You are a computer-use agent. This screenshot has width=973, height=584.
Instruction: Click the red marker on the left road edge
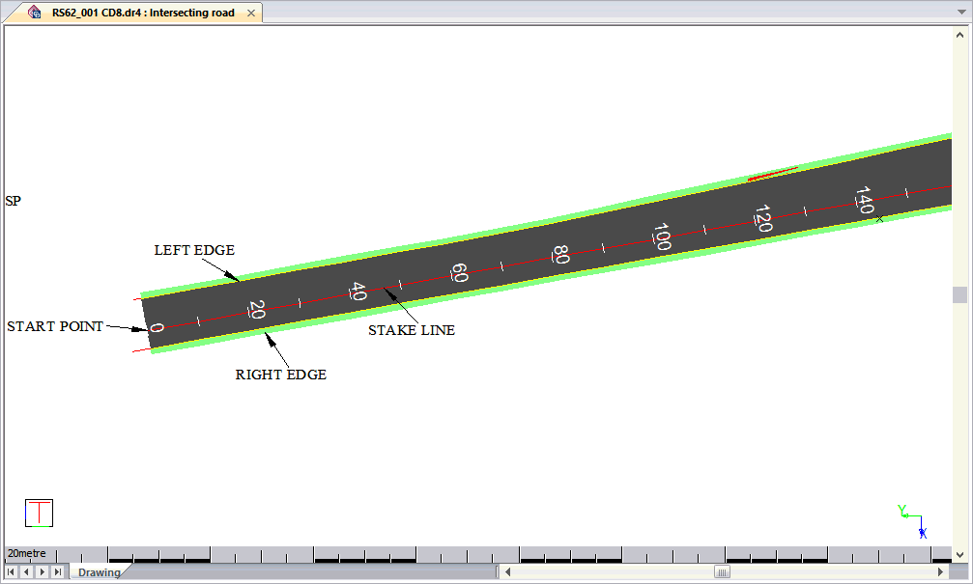772,175
